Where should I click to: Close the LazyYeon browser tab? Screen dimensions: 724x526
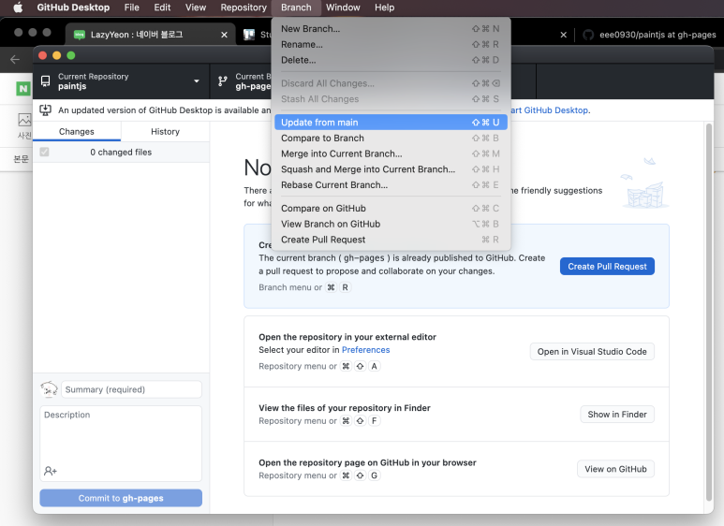[225, 35]
